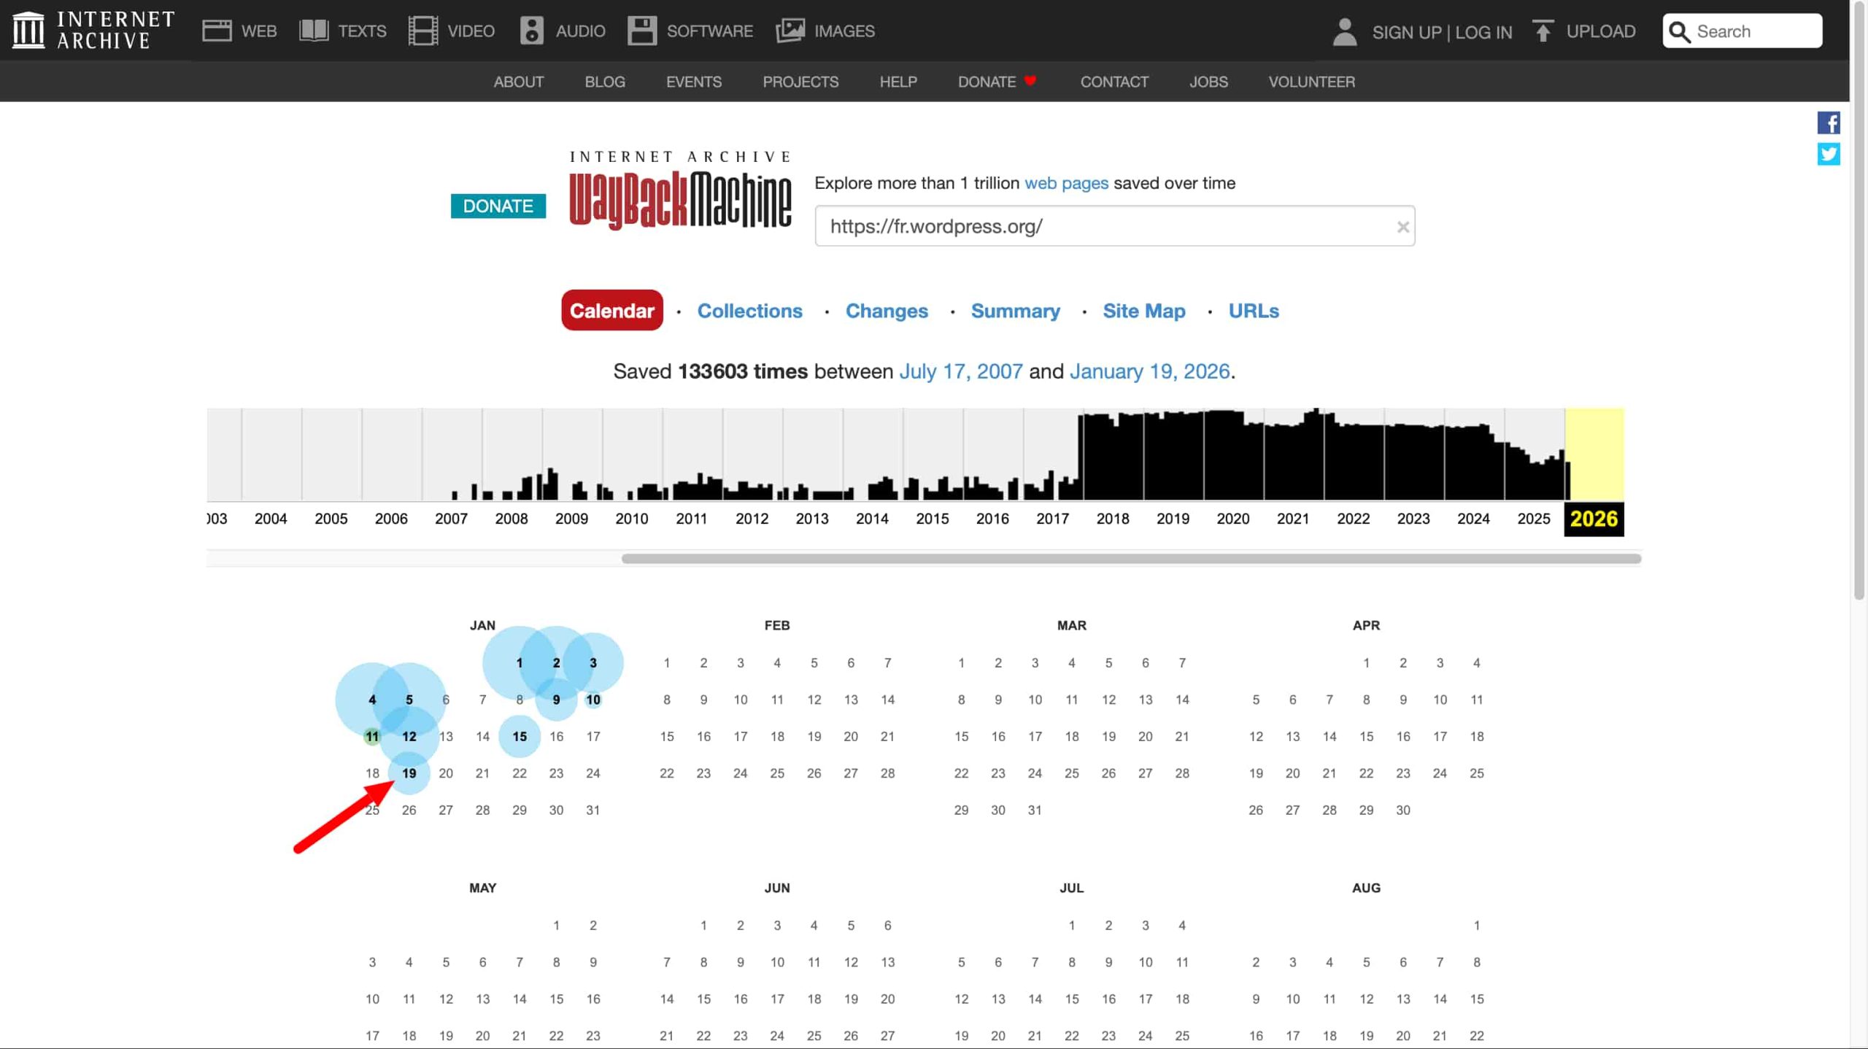Image resolution: width=1868 pixels, height=1049 pixels.
Task: Select the Calendar tab
Action: point(612,310)
